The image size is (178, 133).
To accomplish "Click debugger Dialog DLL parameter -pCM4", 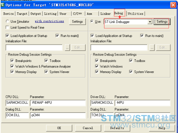I will tap(143, 115).
